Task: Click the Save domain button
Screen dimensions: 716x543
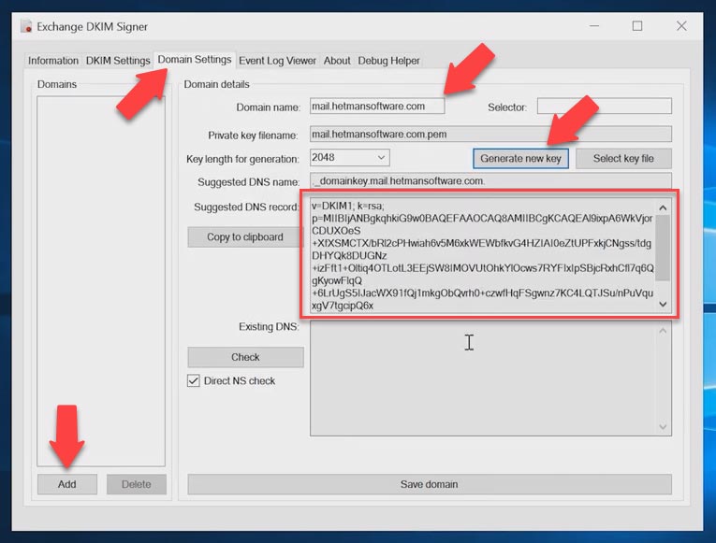Action: point(430,484)
